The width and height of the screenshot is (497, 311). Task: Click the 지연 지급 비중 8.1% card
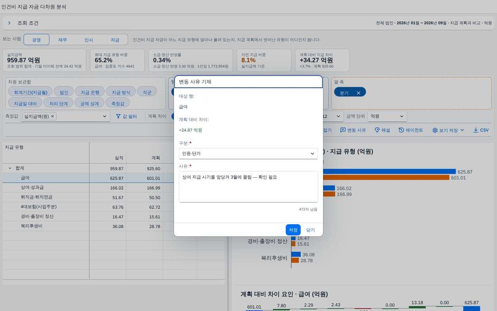click(264, 60)
